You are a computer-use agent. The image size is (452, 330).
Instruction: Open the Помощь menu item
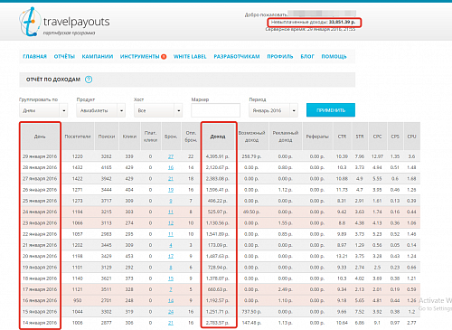coord(334,57)
